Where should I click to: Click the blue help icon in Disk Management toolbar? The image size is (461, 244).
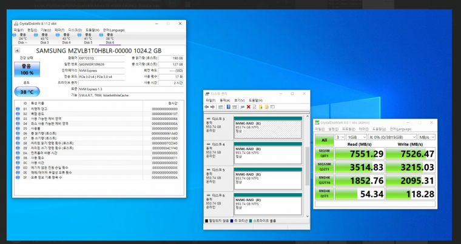click(229, 107)
